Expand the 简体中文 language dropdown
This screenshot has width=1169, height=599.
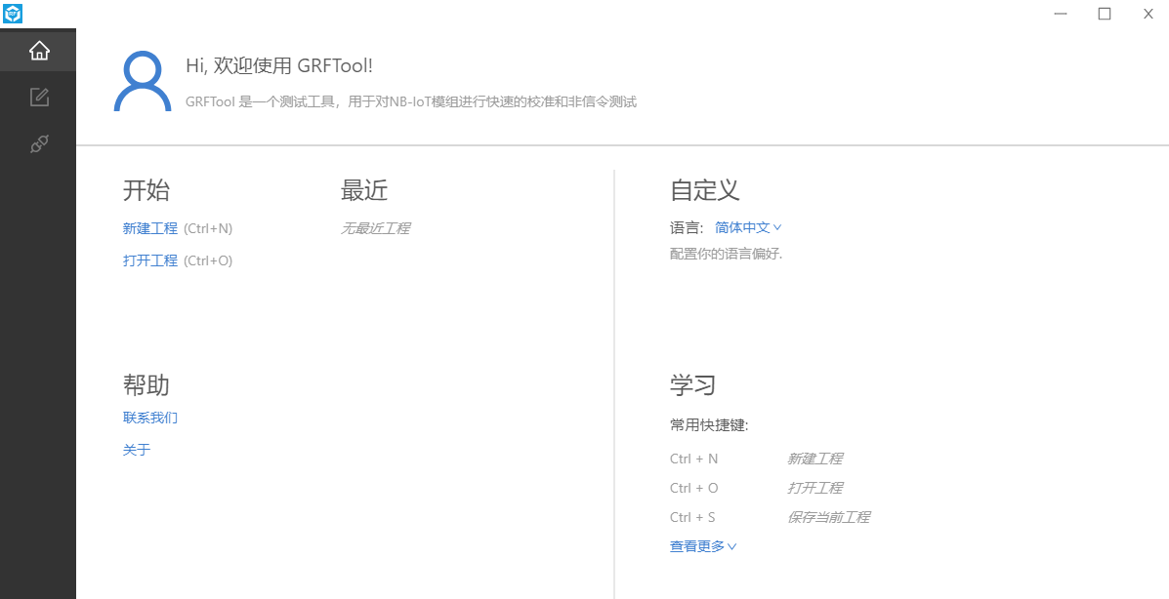tap(748, 228)
